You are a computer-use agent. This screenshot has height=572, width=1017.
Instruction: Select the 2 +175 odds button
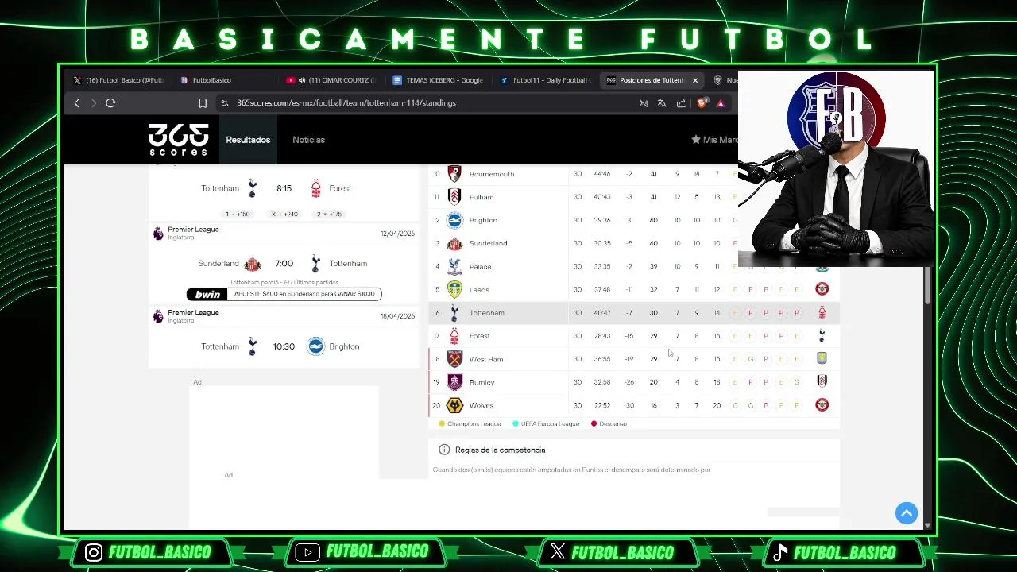click(x=329, y=214)
